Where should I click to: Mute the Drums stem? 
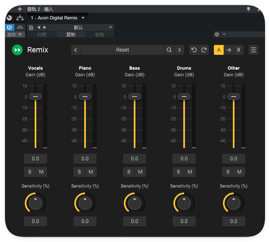pyautogui.click(x=190, y=172)
